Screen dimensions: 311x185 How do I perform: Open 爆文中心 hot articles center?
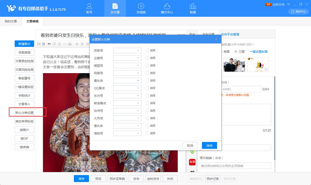[167, 9]
